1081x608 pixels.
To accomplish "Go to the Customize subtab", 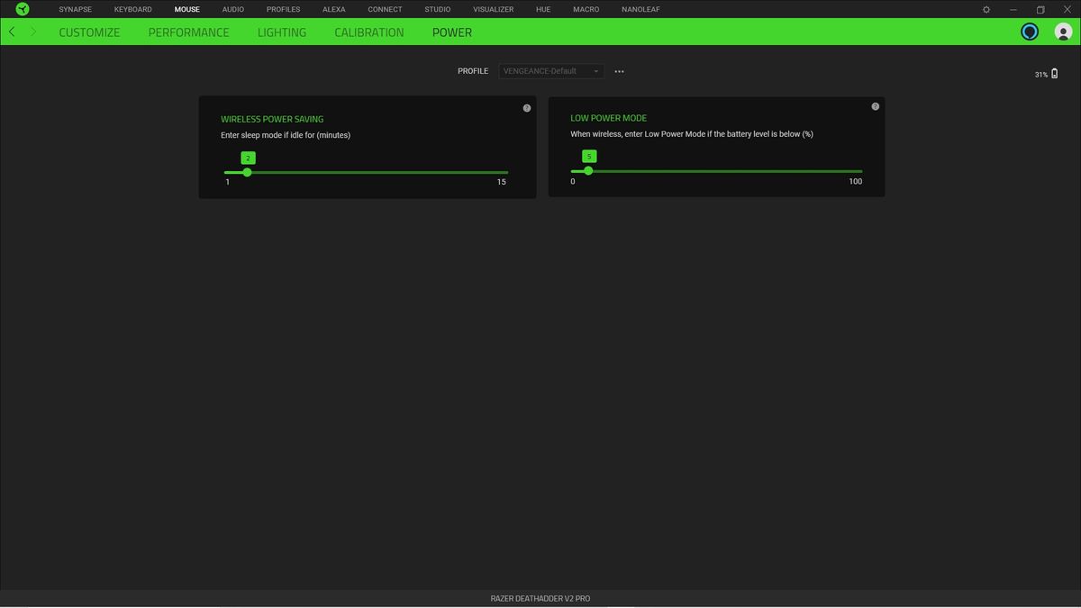I will tap(89, 32).
